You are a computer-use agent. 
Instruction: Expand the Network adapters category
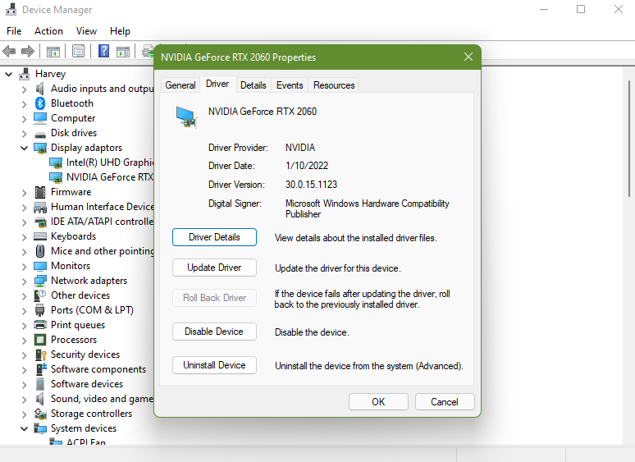click(24, 281)
